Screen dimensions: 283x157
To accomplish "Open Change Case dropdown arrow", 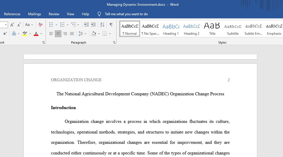I will click(x=32, y=25).
